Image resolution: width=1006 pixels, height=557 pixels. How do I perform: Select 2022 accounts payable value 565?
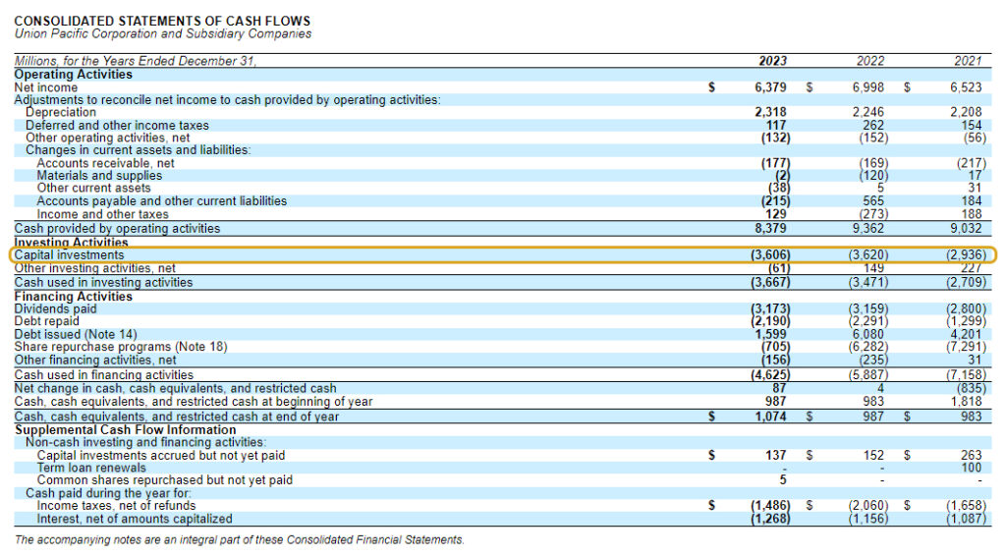(873, 200)
